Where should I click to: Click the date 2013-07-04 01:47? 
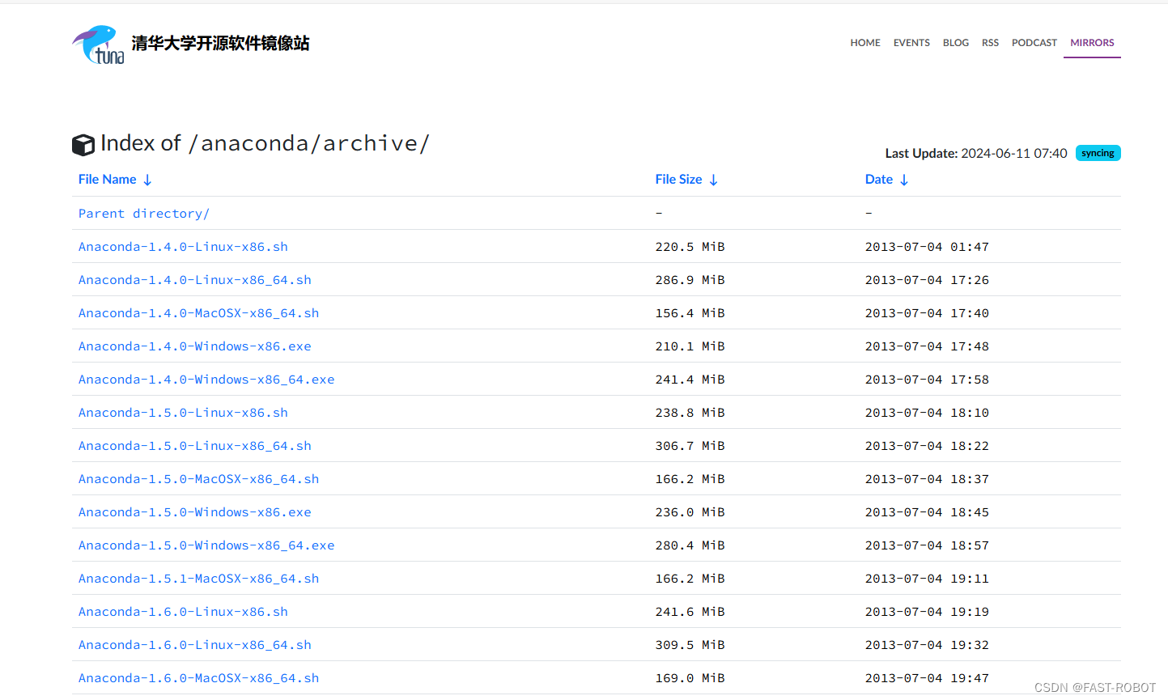pos(927,247)
